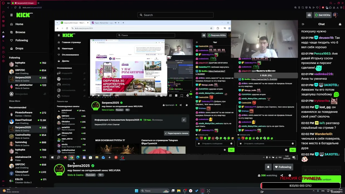
Task: Open the page zoom magnifier icon
Action: point(296,8)
